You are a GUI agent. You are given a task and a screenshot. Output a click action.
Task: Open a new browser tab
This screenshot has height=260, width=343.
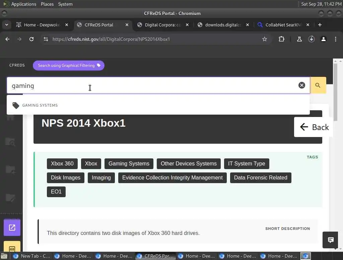coord(320,25)
